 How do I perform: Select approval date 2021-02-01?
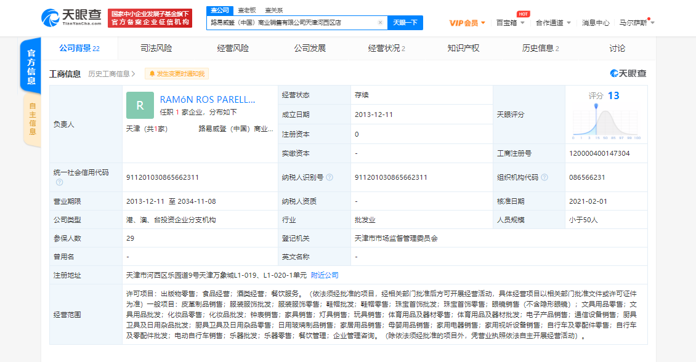point(588,201)
